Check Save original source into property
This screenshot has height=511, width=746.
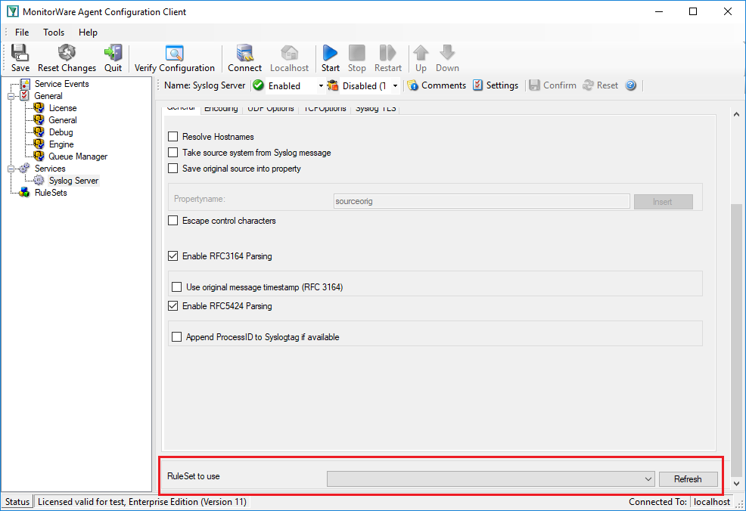[x=173, y=169]
